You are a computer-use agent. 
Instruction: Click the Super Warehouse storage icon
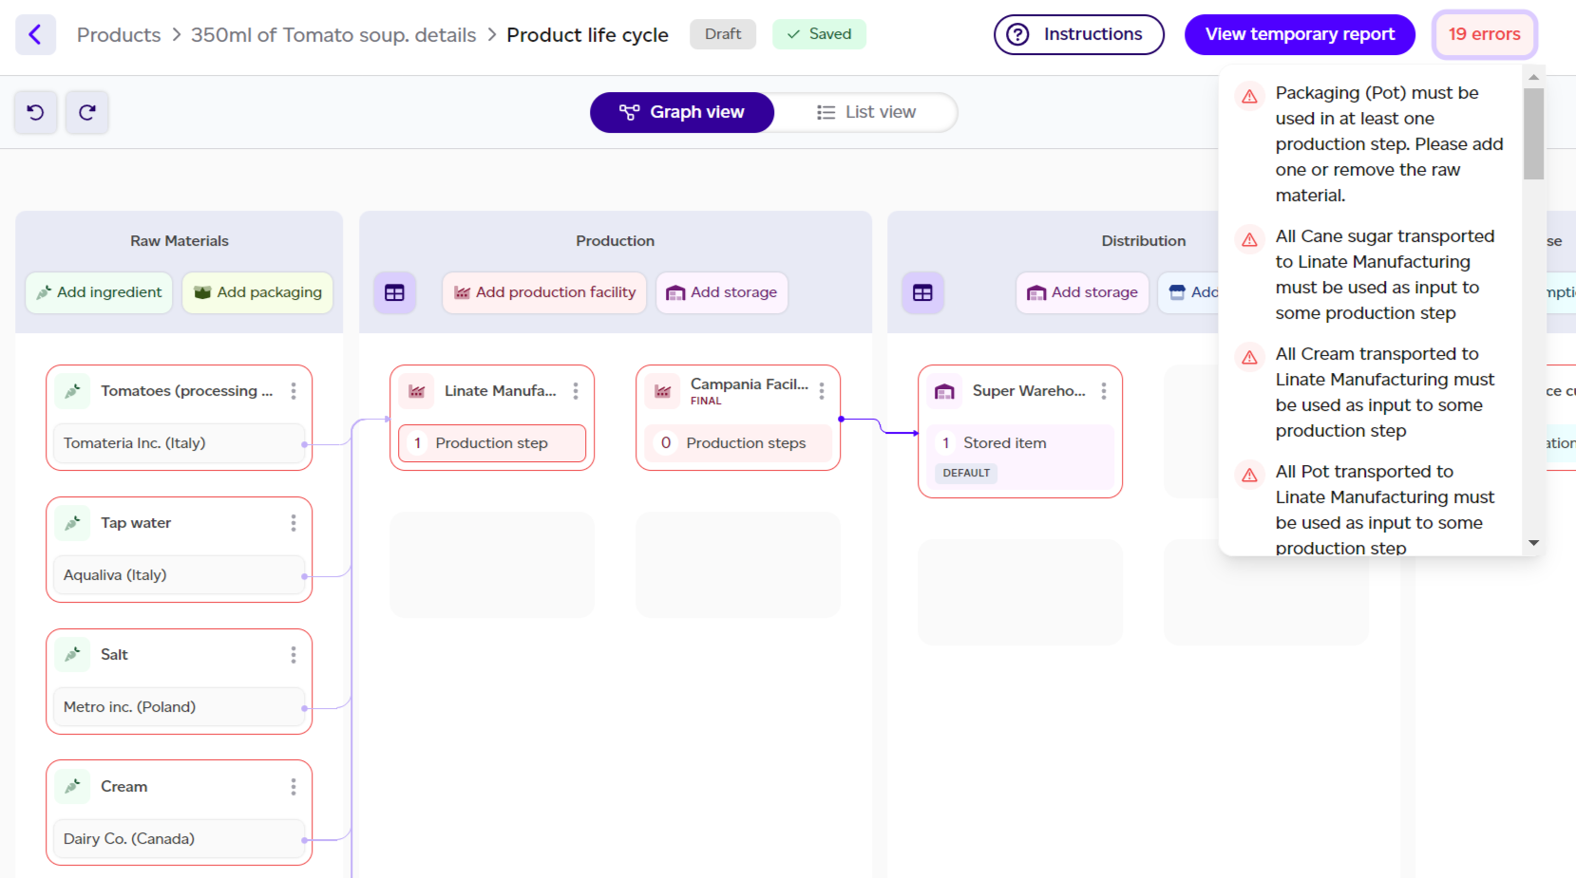[x=944, y=391]
